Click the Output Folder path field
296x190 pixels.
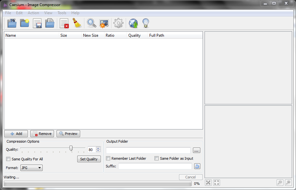(148, 150)
